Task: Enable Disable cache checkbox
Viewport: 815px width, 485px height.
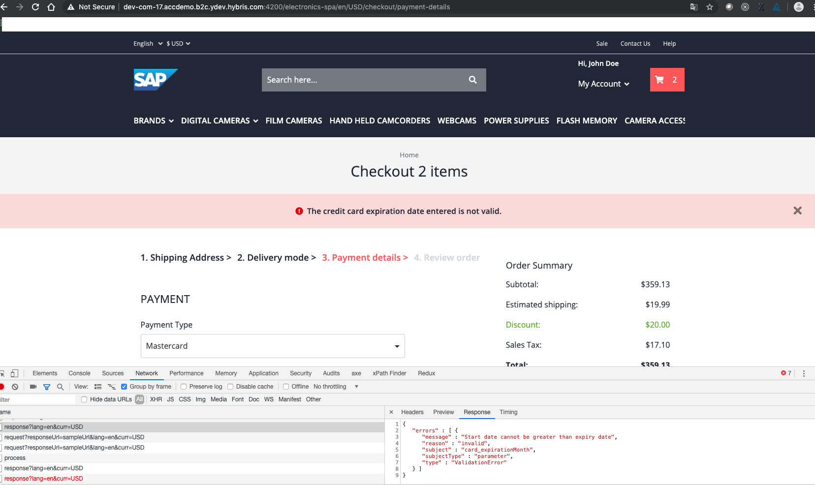Action: tap(230, 387)
